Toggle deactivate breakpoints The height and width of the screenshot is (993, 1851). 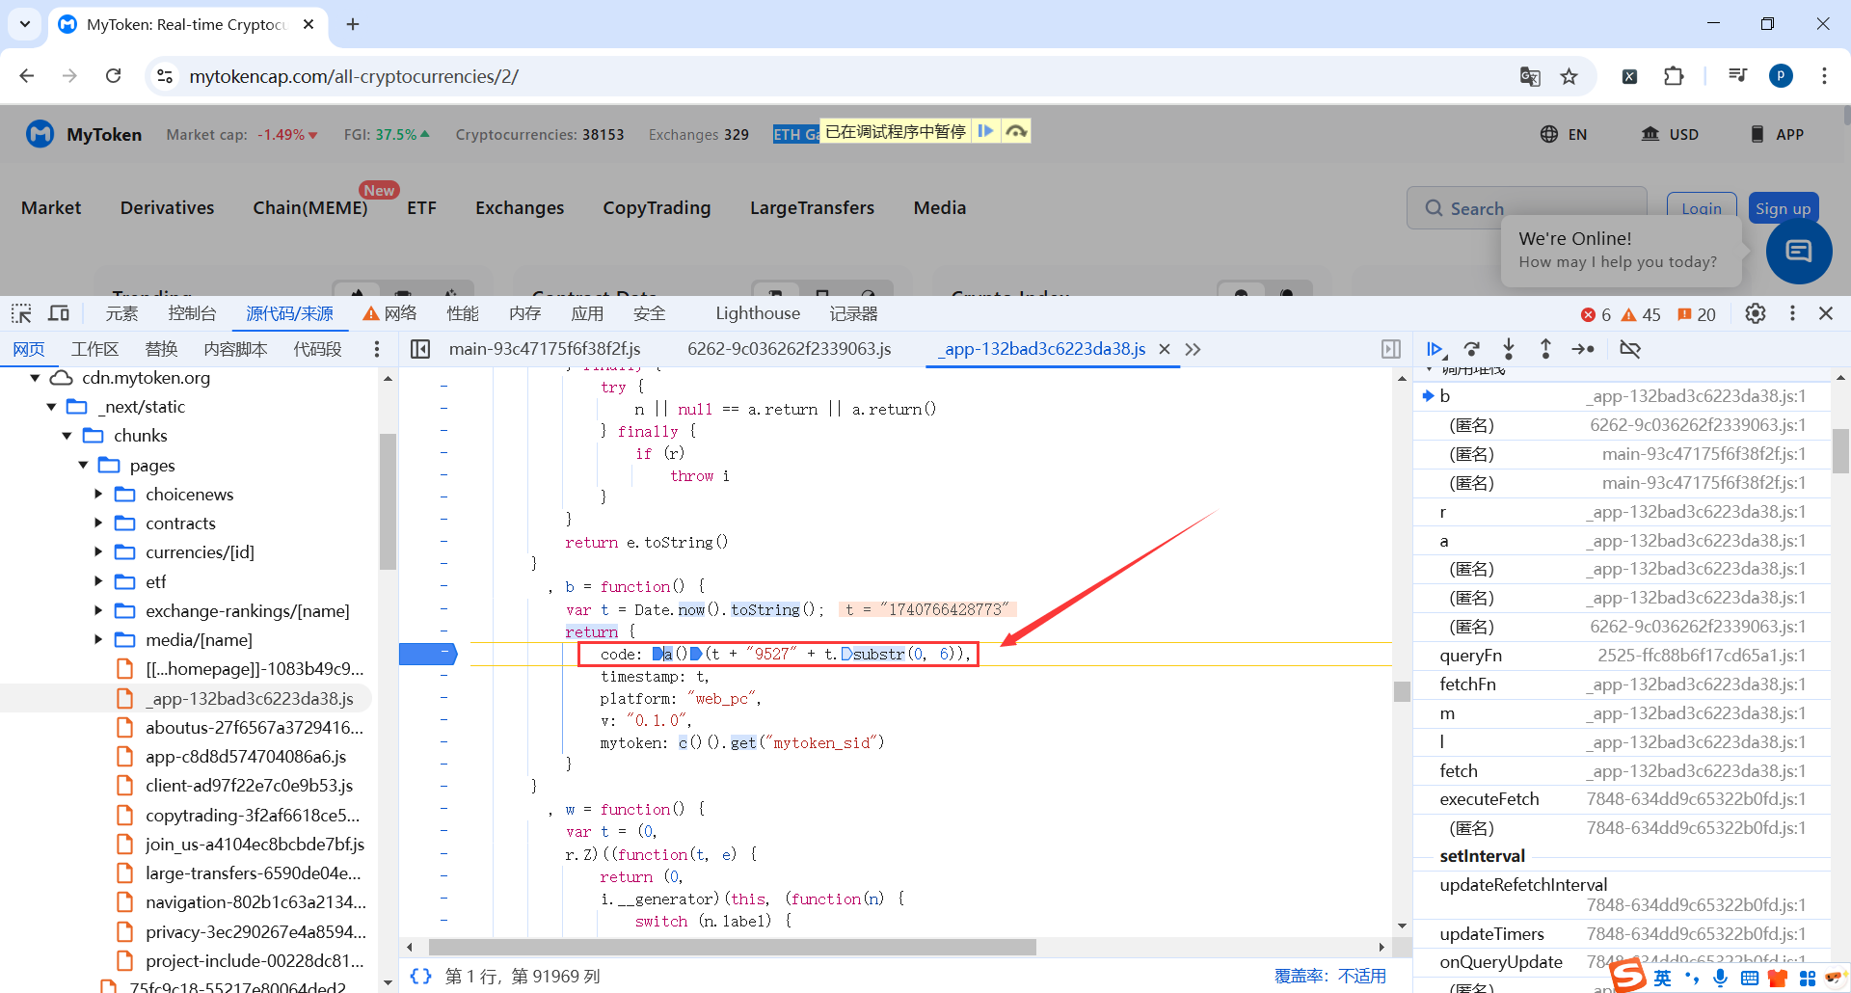[x=1630, y=349]
